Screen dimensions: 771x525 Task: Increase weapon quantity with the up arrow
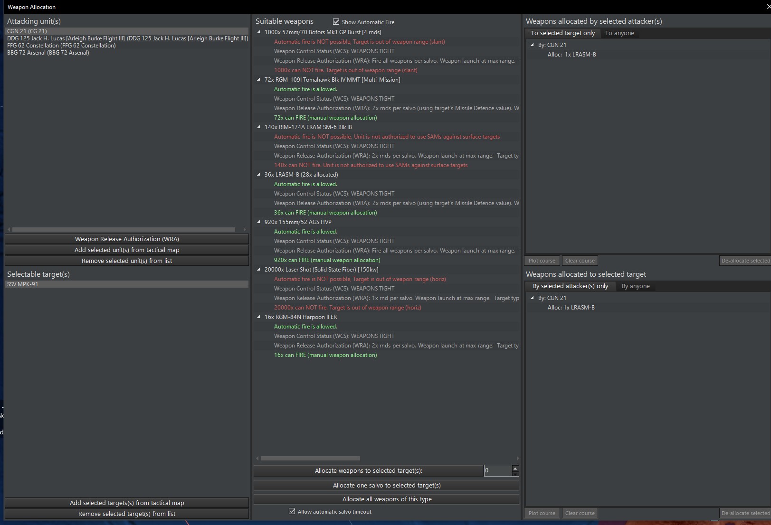coord(515,468)
